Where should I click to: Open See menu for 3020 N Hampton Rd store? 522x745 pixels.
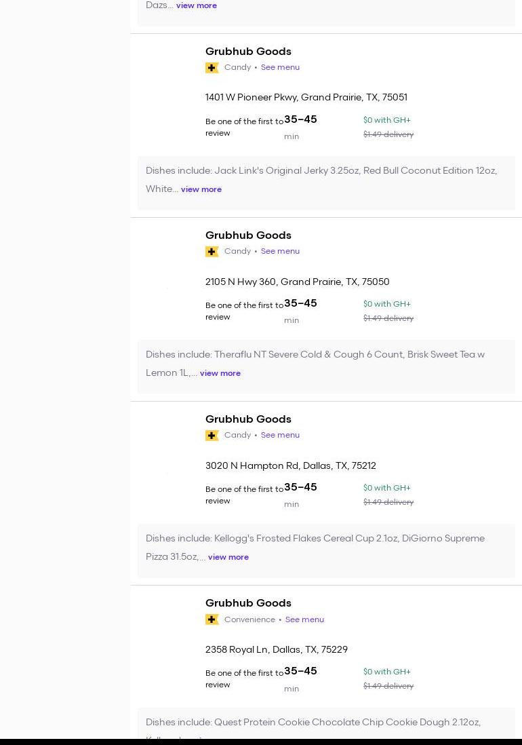(280, 435)
